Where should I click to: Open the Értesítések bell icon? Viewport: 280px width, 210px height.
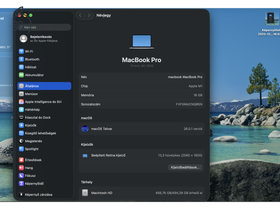[x=21, y=160]
